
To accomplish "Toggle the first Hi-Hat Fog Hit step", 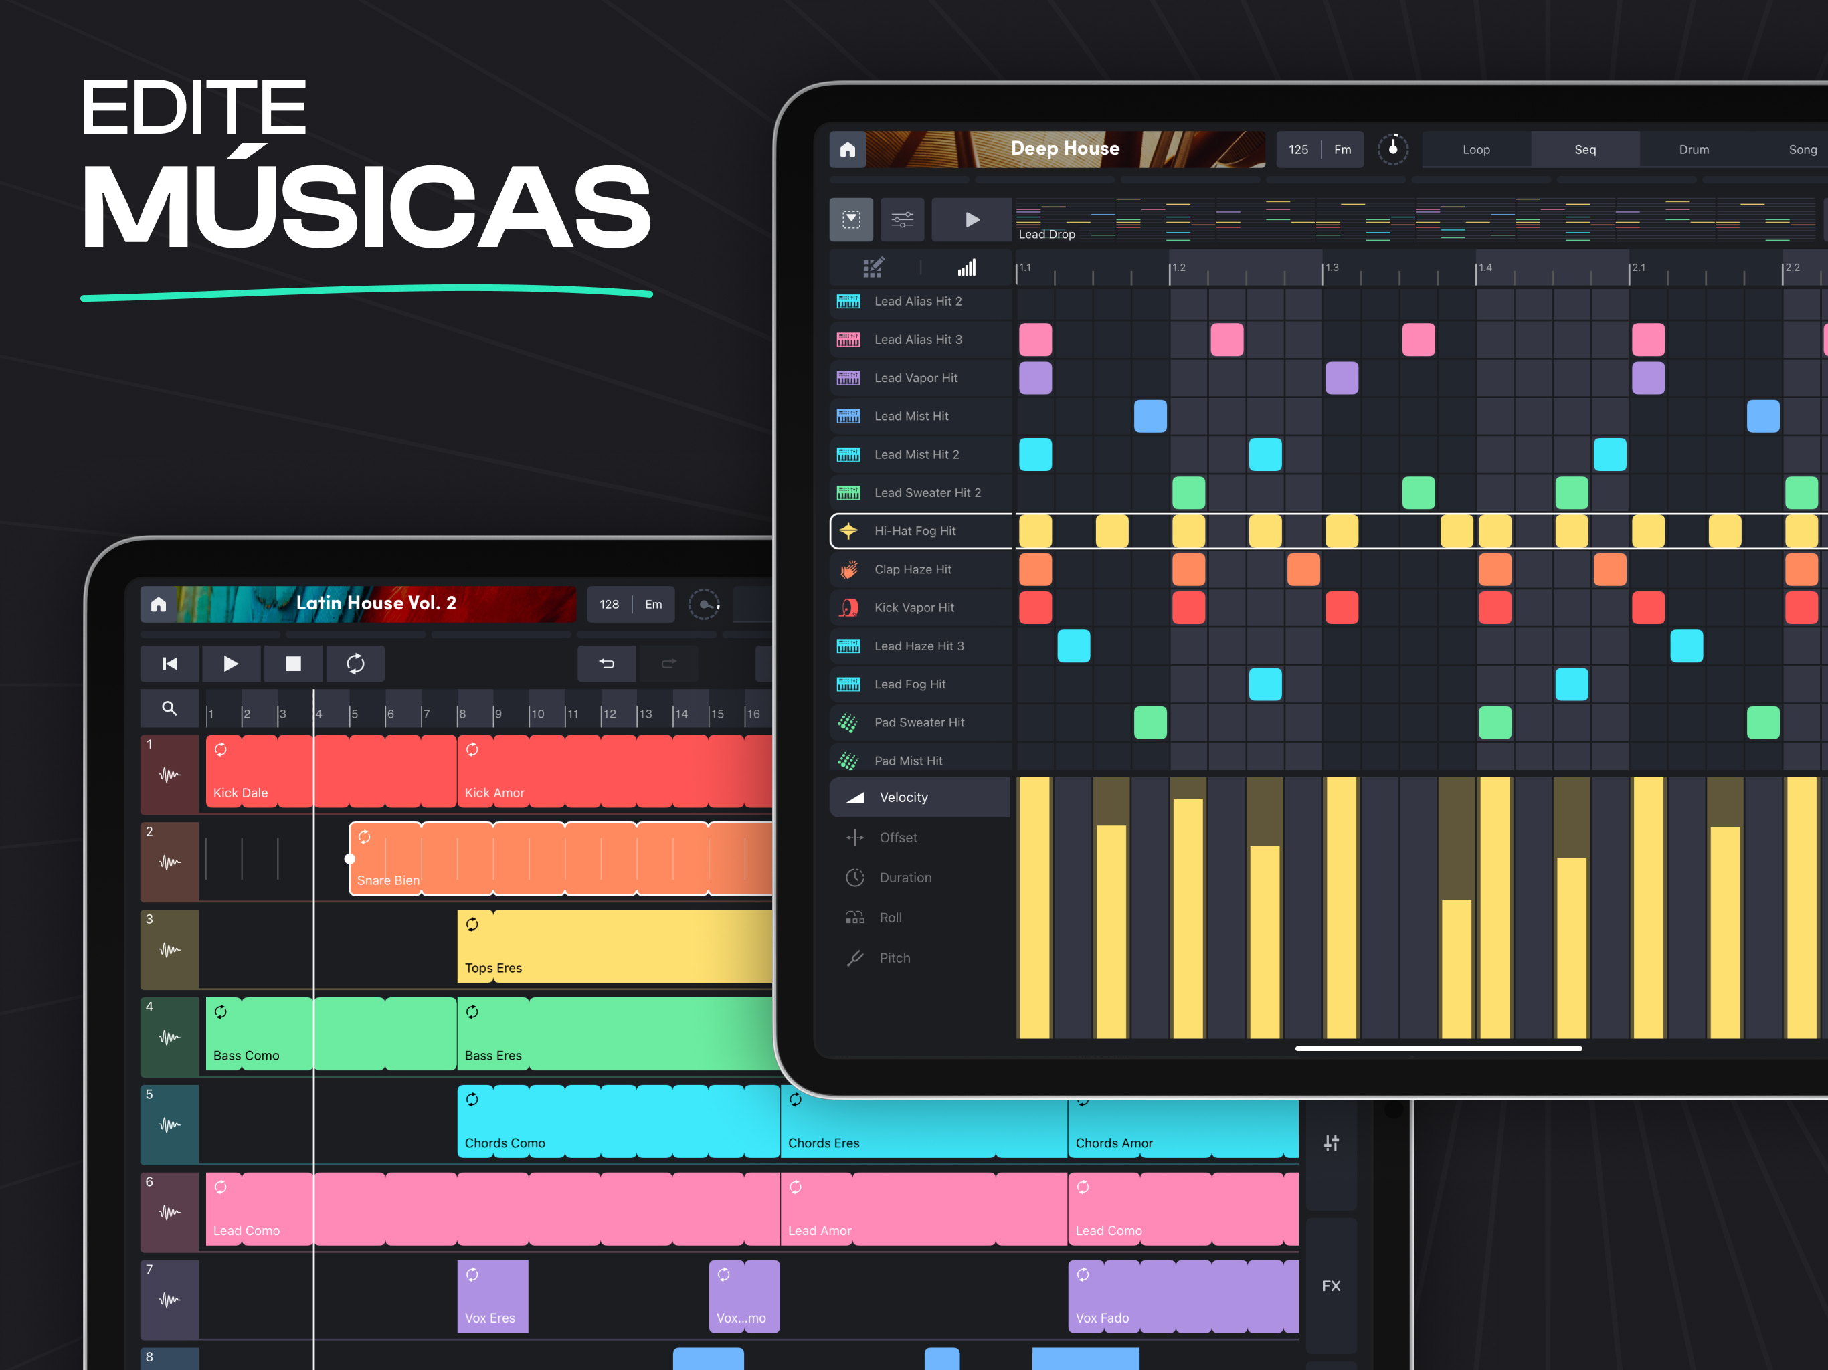I will click(x=1036, y=531).
